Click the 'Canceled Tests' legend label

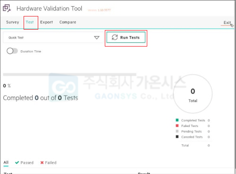[192, 137]
